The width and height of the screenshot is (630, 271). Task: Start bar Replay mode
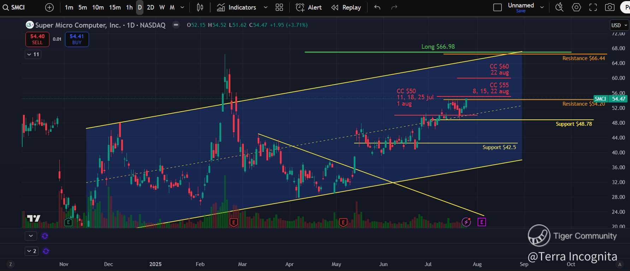point(346,7)
